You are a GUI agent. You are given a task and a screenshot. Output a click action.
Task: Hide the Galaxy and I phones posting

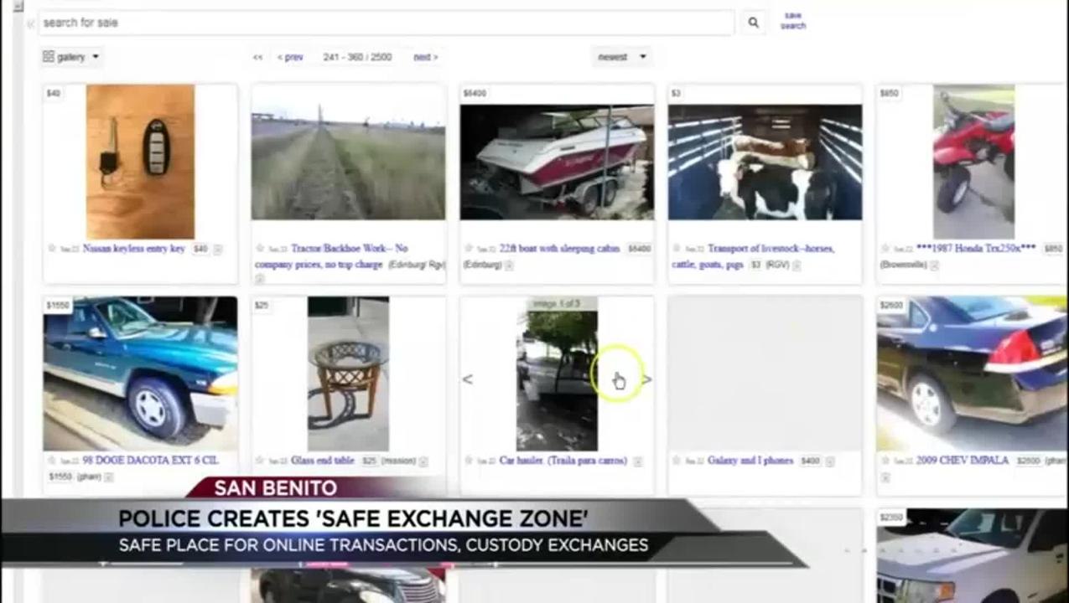[830, 461]
